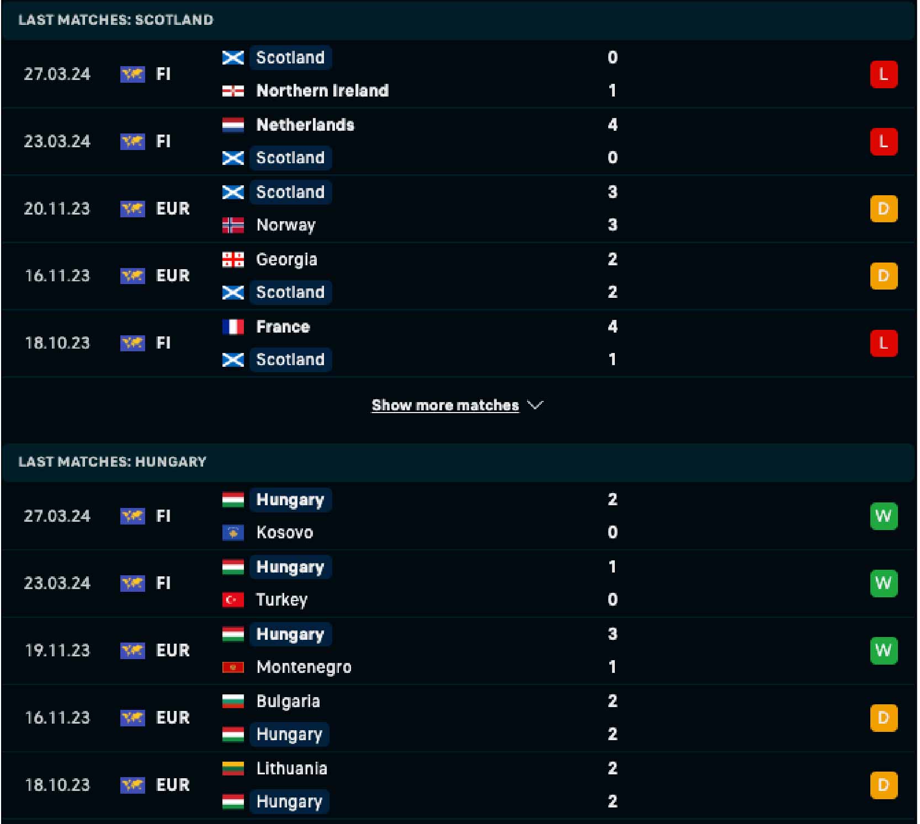This screenshot has height=824, width=920.
Task: Click the D badge for Scotland vs Norway
Action: pos(883,209)
